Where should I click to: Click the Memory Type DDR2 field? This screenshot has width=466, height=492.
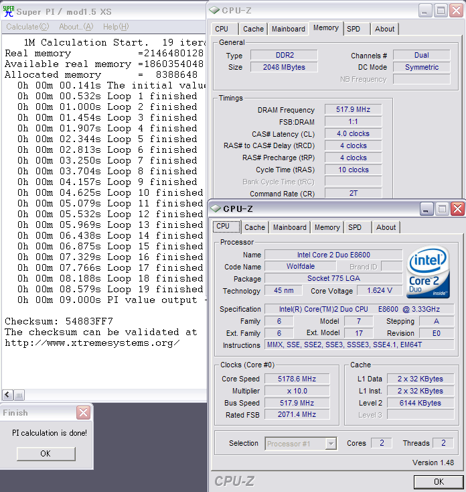click(284, 55)
